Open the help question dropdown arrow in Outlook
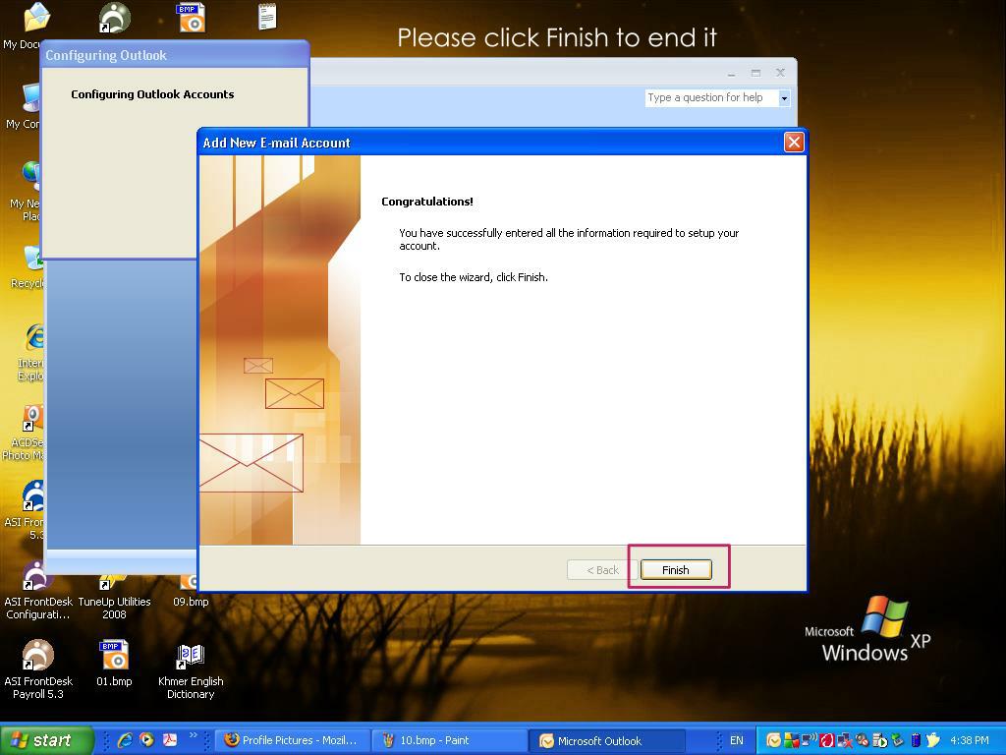Screen dimensions: 1006x755 (784, 98)
